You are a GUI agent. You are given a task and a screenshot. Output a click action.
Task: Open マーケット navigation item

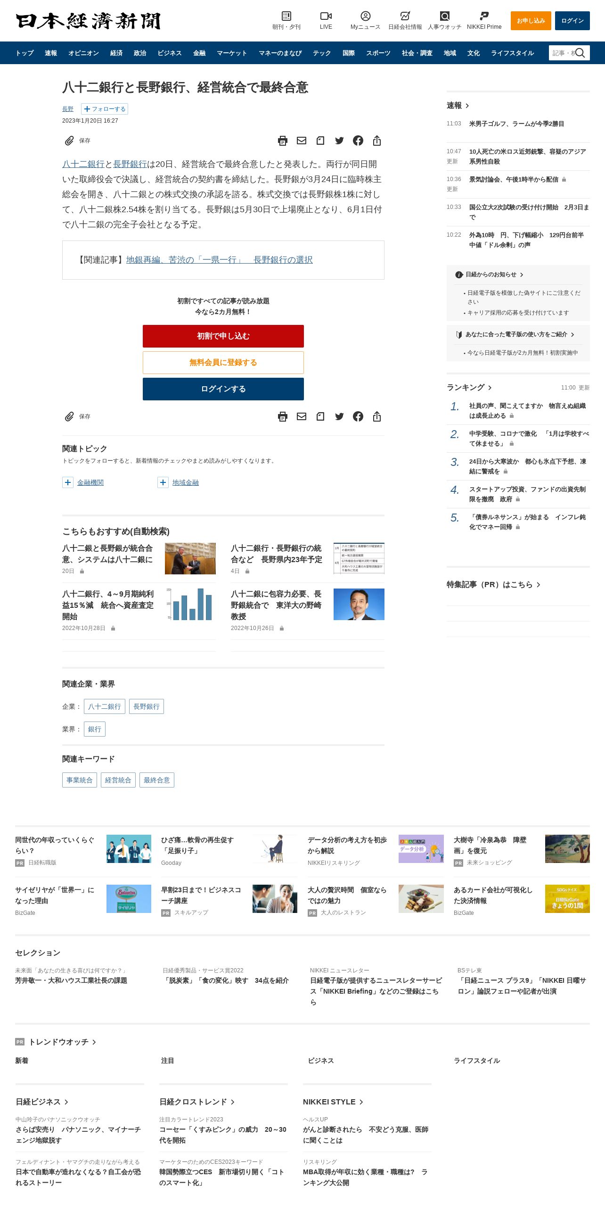click(232, 53)
